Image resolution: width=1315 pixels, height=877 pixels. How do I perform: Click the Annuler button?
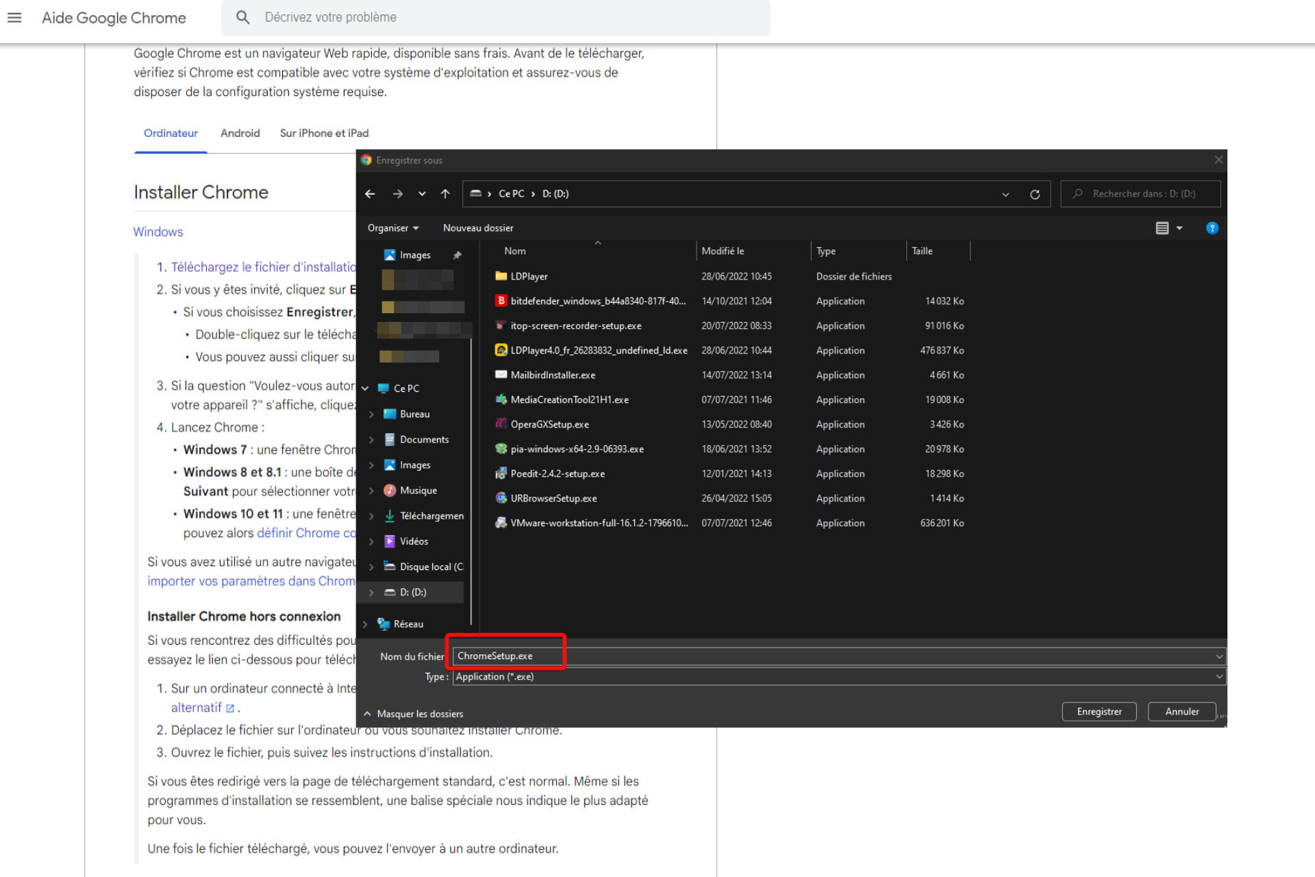tap(1182, 711)
